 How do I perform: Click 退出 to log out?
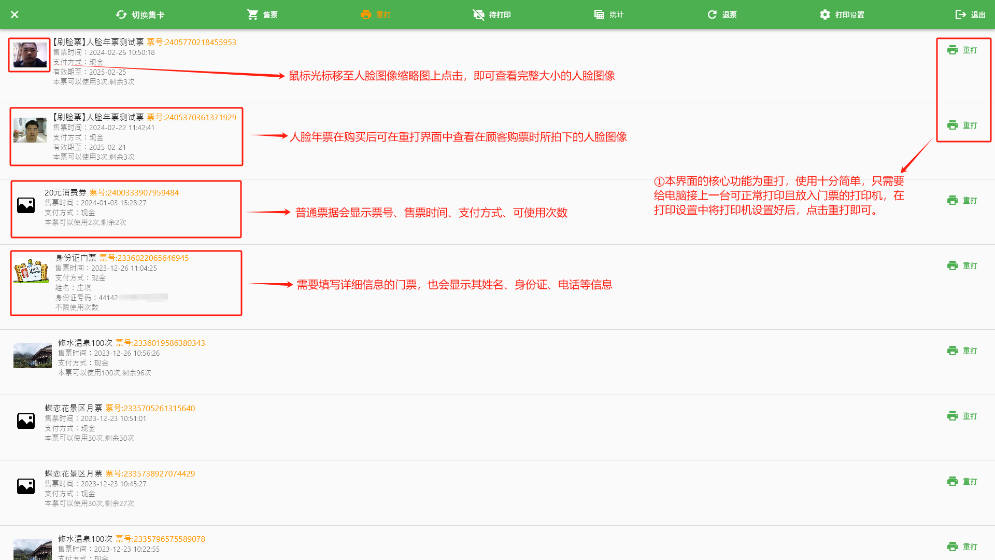point(970,15)
